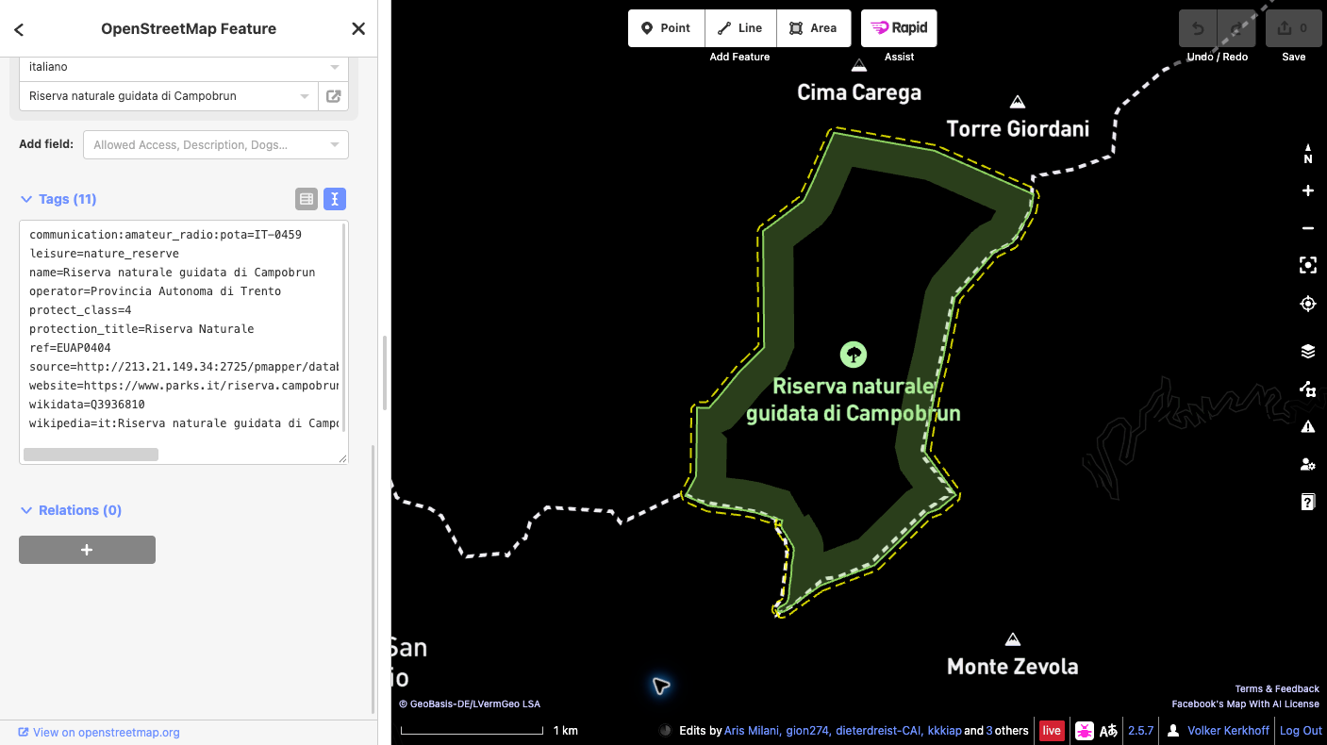Viewport: 1327px width, 745px height.
Task: Click the Torre Giordani peak marker
Action: click(x=1018, y=102)
